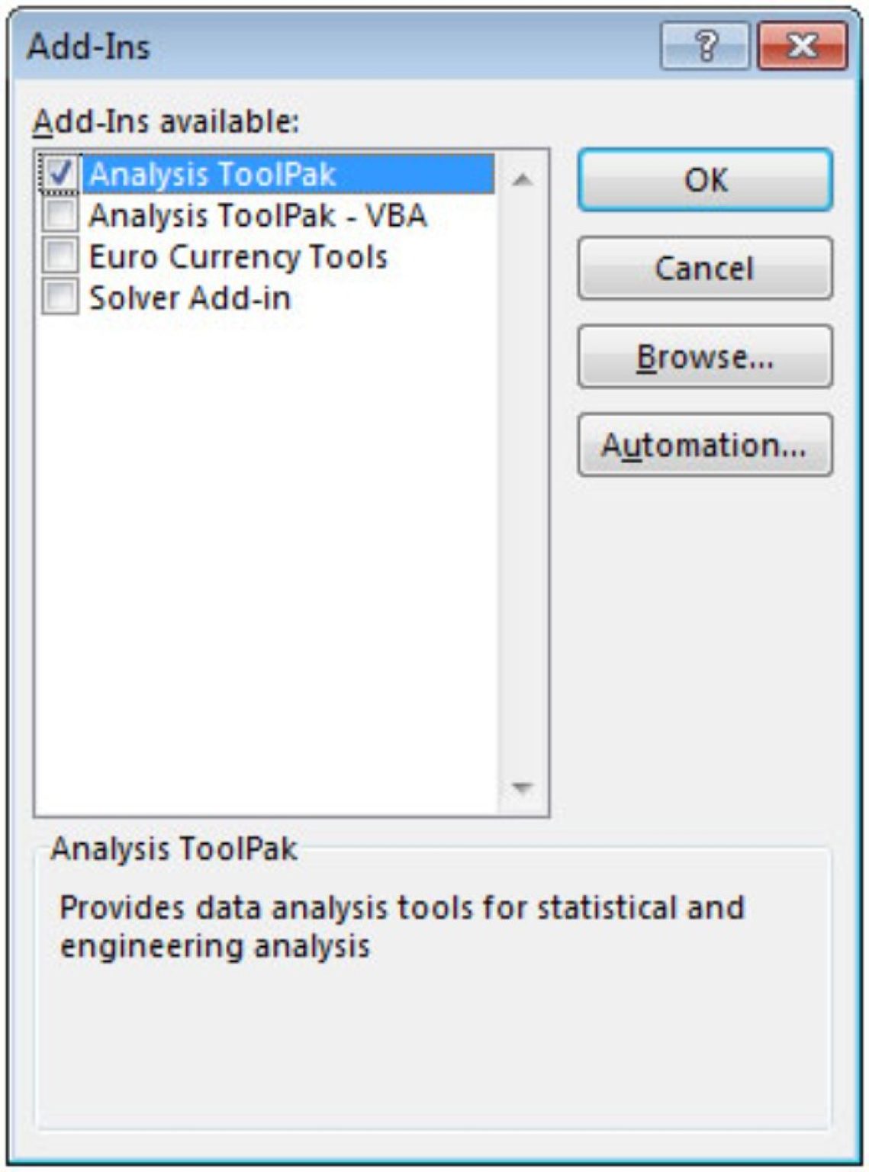Select Analysis ToolPak - VBA in the list
The image size is (869, 1172).
[257, 217]
